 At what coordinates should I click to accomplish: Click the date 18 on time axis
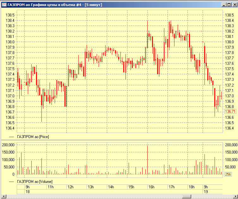27,192
